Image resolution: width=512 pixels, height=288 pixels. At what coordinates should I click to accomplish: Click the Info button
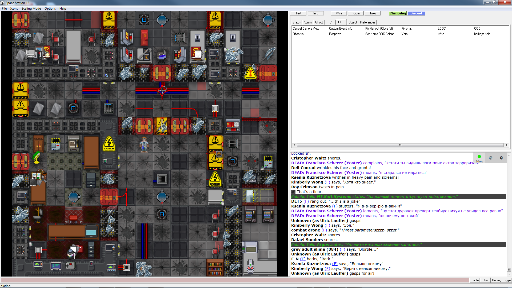[x=315, y=13]
